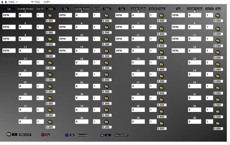The width and height of the screenshot is (230, 145).
Task: Click the Value knob of controller 13
Action: click(50, 51)
